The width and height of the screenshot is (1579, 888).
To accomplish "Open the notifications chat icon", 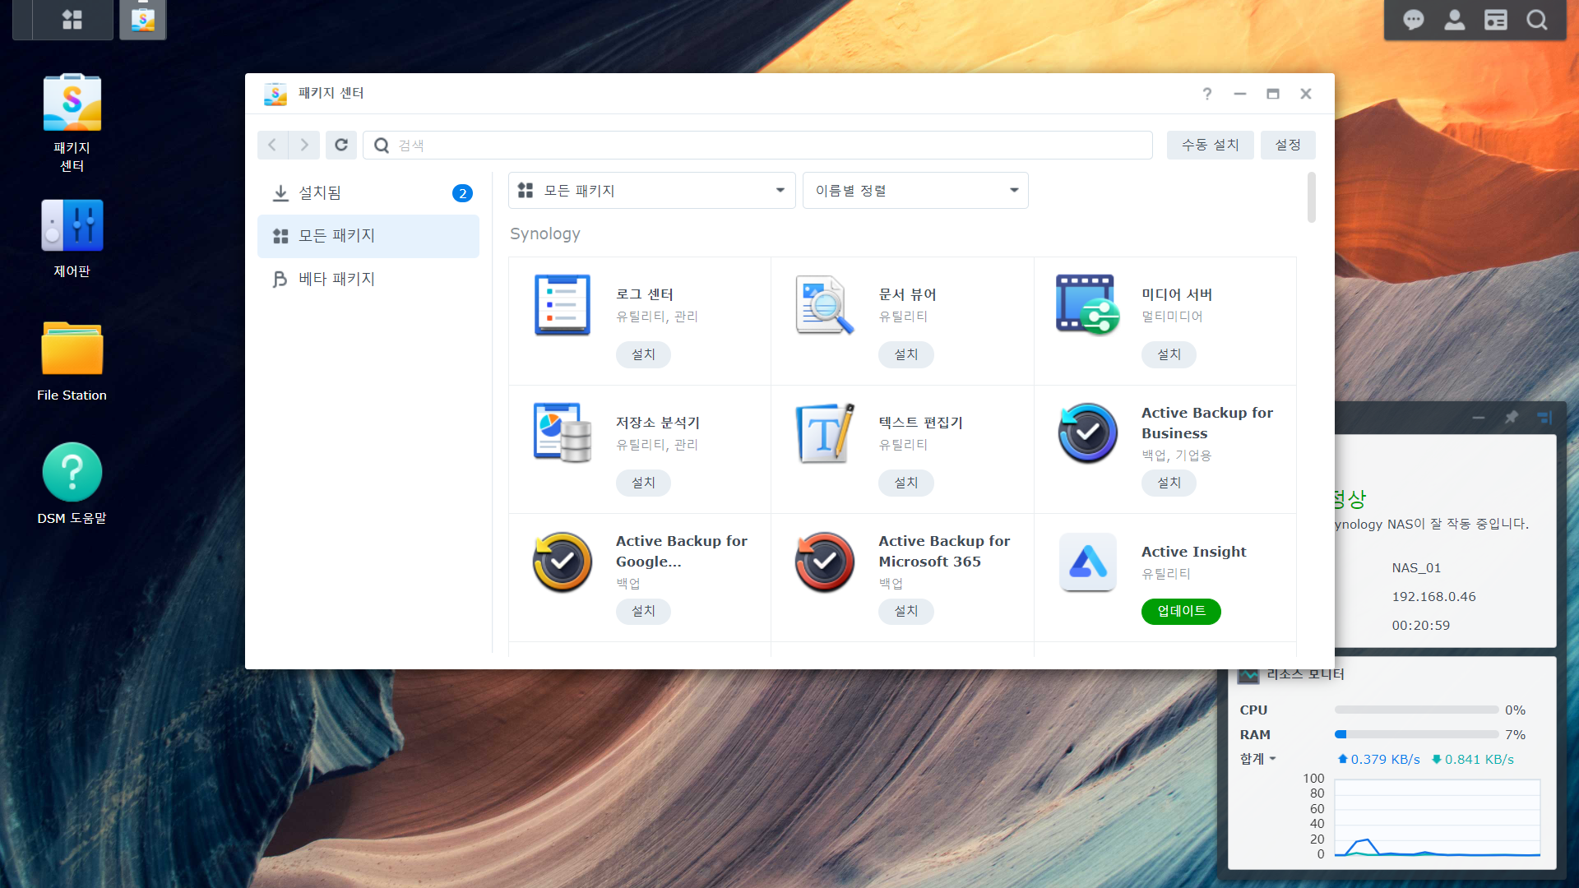I will point(1414,20).
